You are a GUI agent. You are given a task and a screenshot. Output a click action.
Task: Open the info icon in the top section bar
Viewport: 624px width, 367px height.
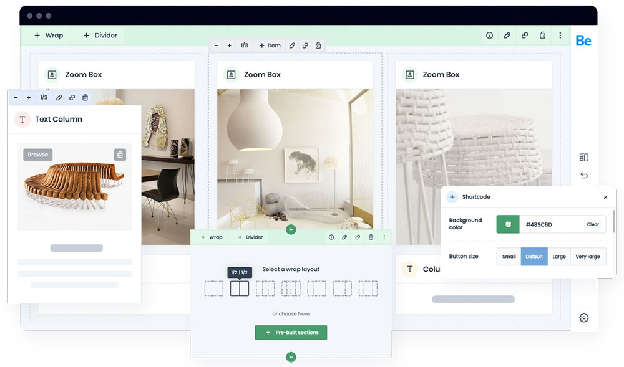(x=489, y=36)
